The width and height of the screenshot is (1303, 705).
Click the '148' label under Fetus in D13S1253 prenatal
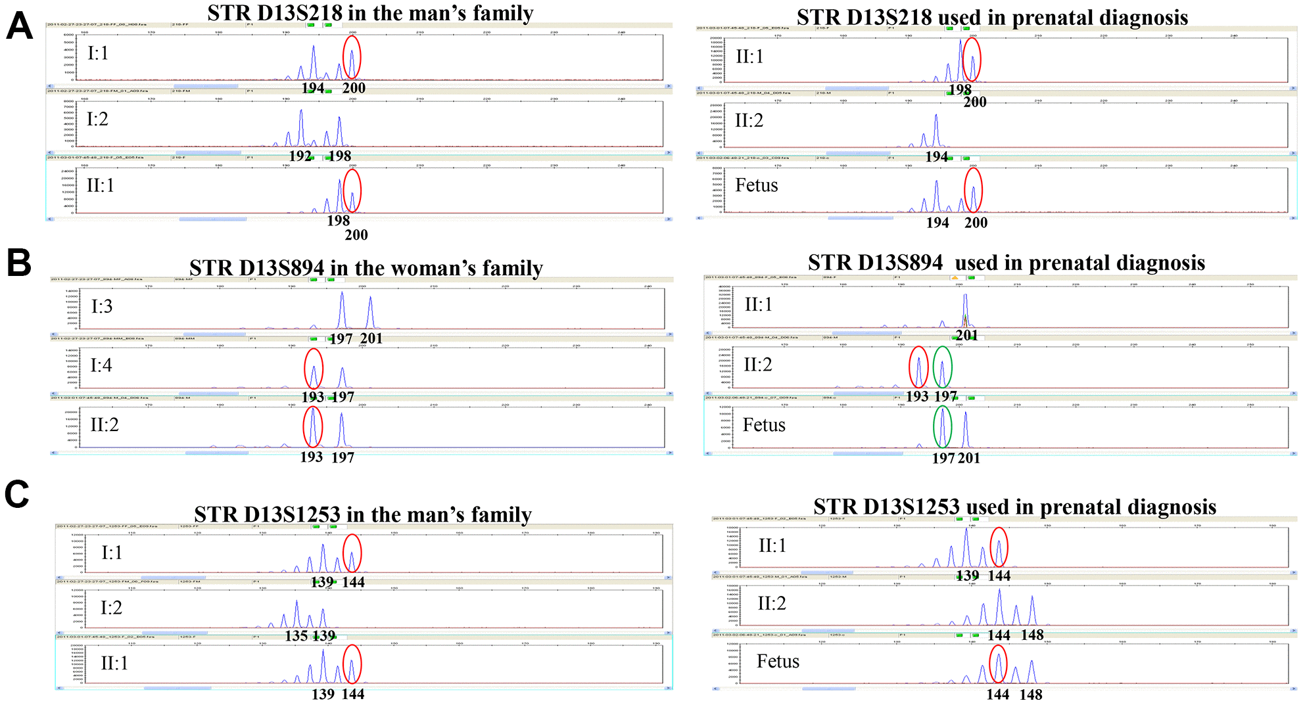coord(1031,694)
